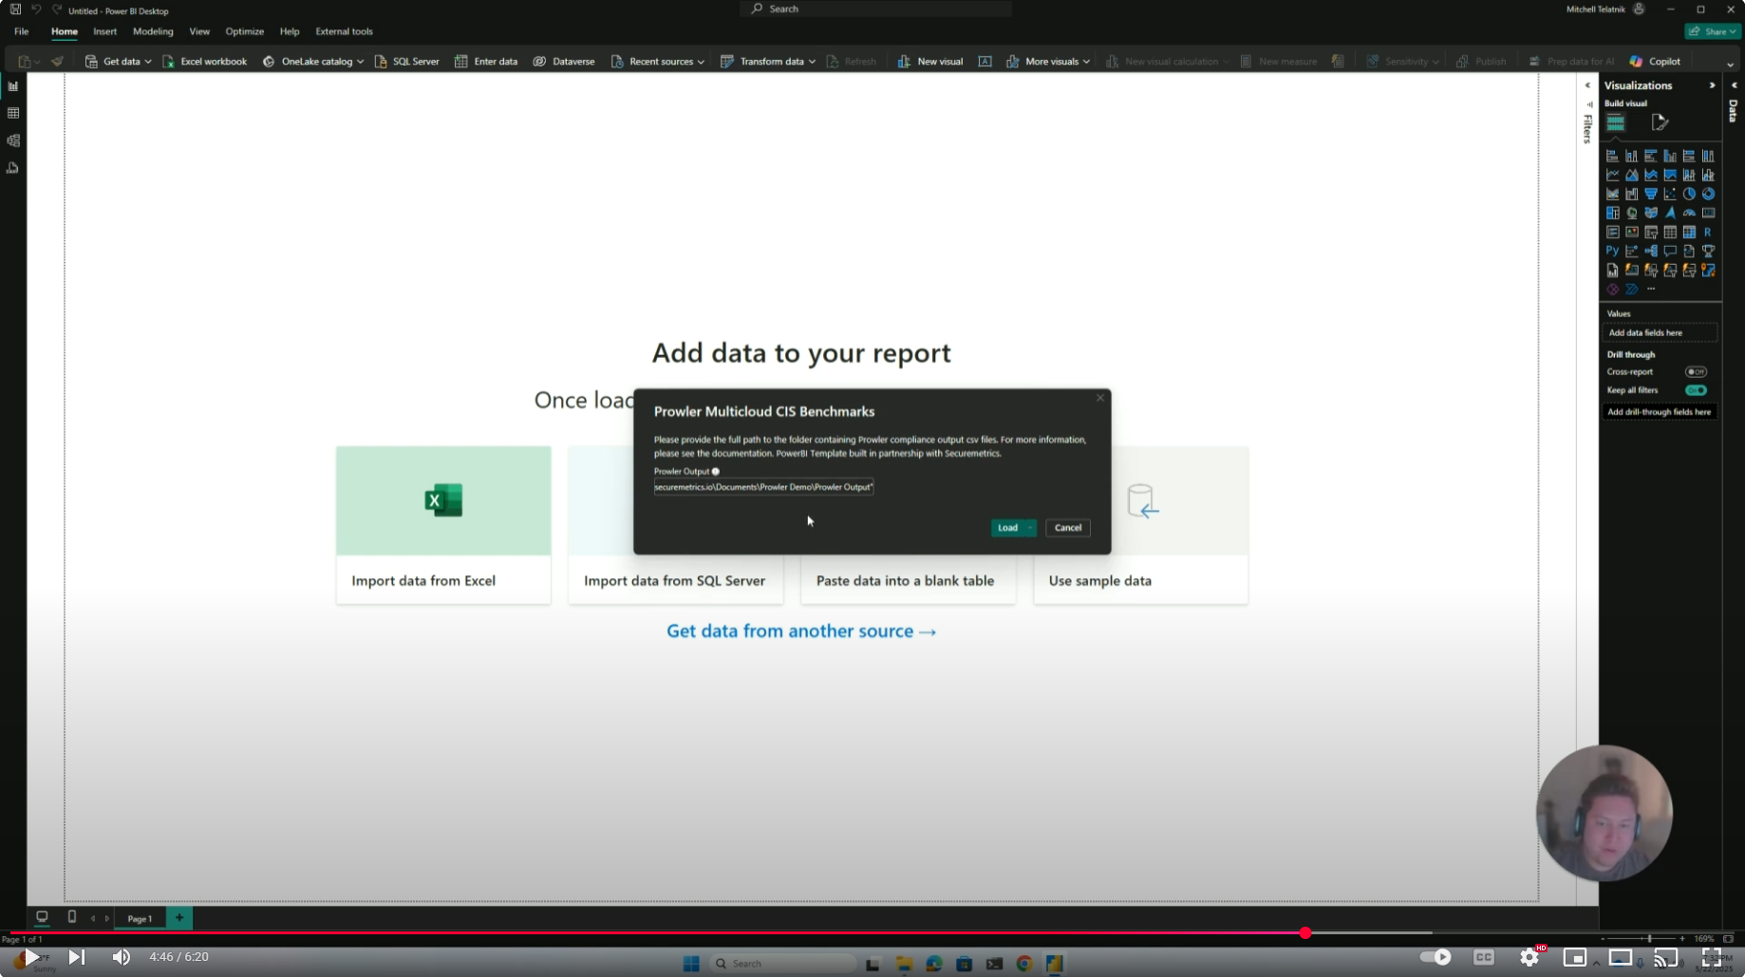This screenshot has height=977, width=1745.
Task: Collapse the Visualizations pane
Action: tap(1713, 85)
